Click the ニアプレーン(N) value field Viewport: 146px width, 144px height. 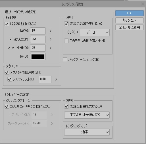click(x=39, y=115)
